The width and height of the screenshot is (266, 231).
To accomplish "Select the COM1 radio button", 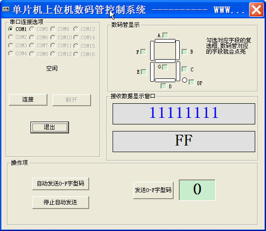I will pos(11,29).
